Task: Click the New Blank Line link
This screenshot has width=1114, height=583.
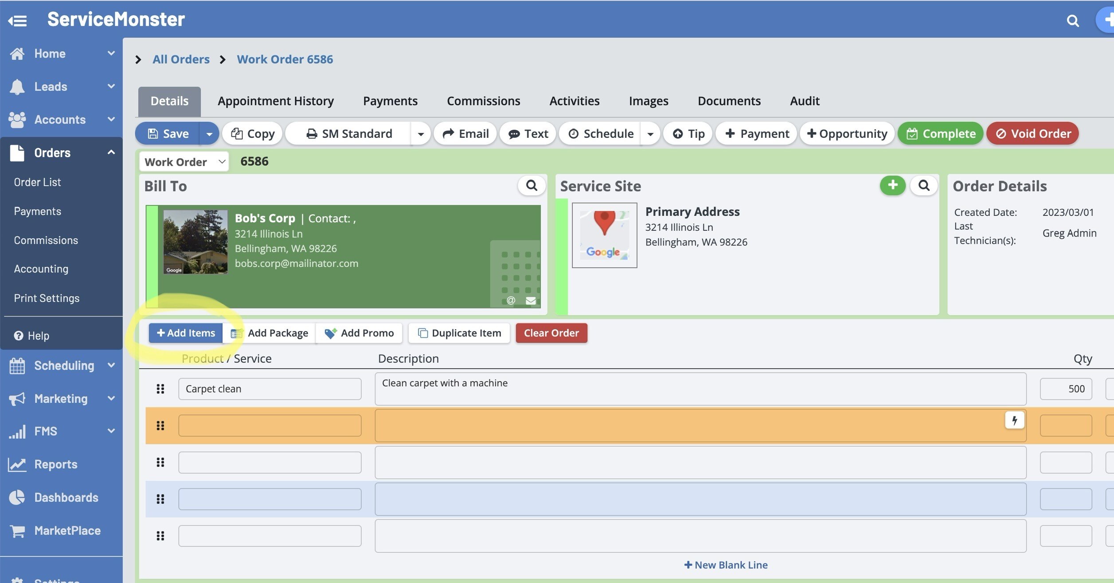Action: 726,565
